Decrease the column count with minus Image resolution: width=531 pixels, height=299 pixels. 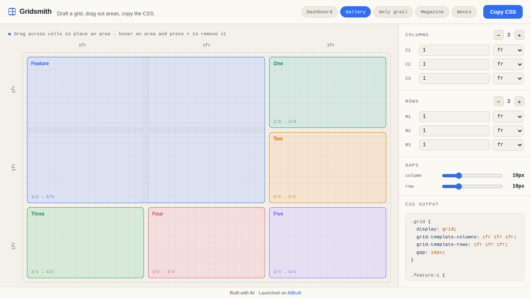coord(499,35)
